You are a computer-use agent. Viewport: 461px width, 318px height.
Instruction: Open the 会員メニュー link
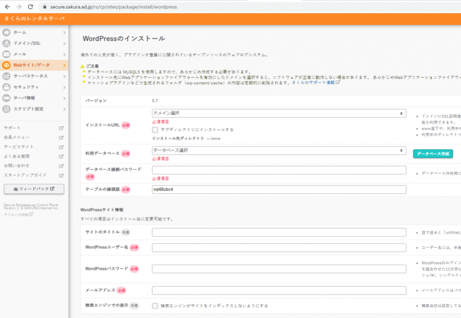tap(17, 137)
